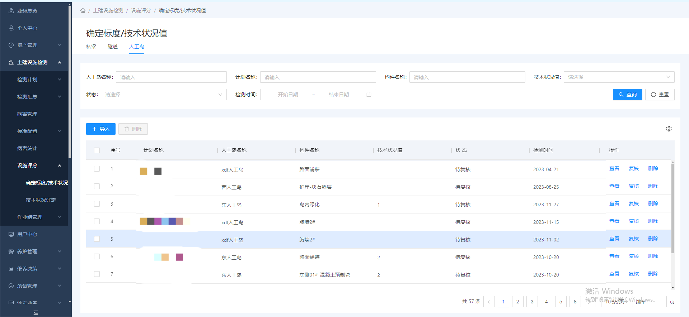Open the 技术状况值 dropdown
Image resolution: width=689 pixels, height=317 pixels.
coord(619,77)
